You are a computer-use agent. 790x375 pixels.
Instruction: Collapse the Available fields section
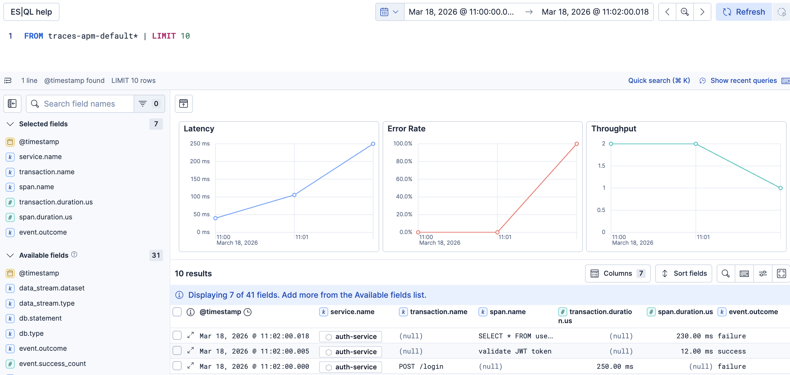(10, 255)
